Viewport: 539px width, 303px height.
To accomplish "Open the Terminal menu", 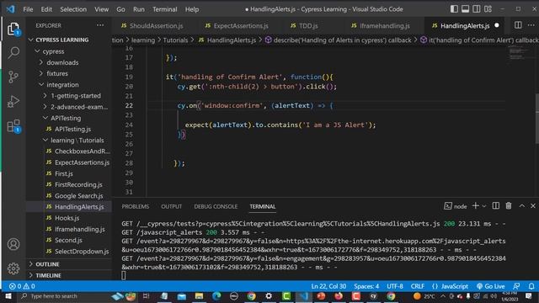I will click(165, 9).
